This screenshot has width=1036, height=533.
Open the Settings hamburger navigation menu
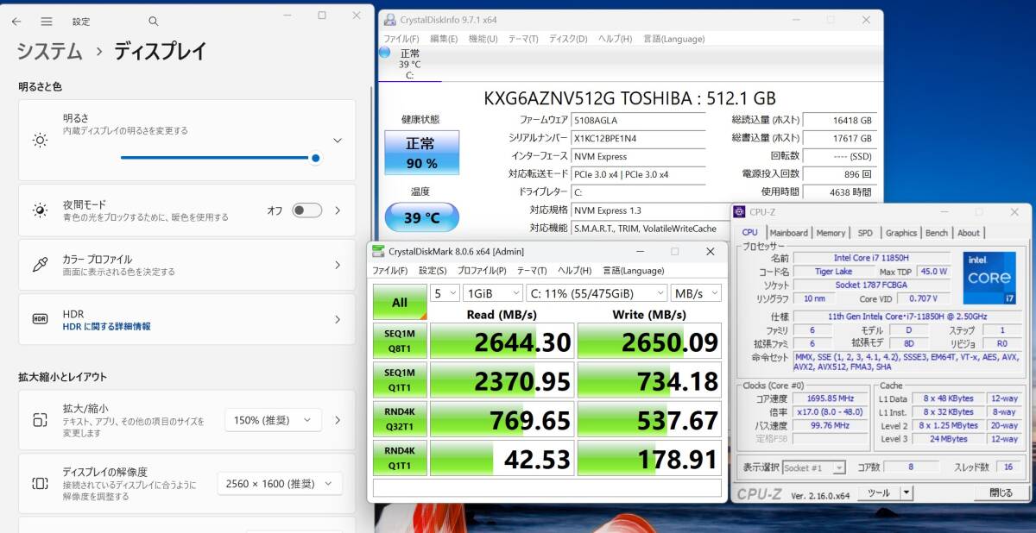tap(47, 21)
